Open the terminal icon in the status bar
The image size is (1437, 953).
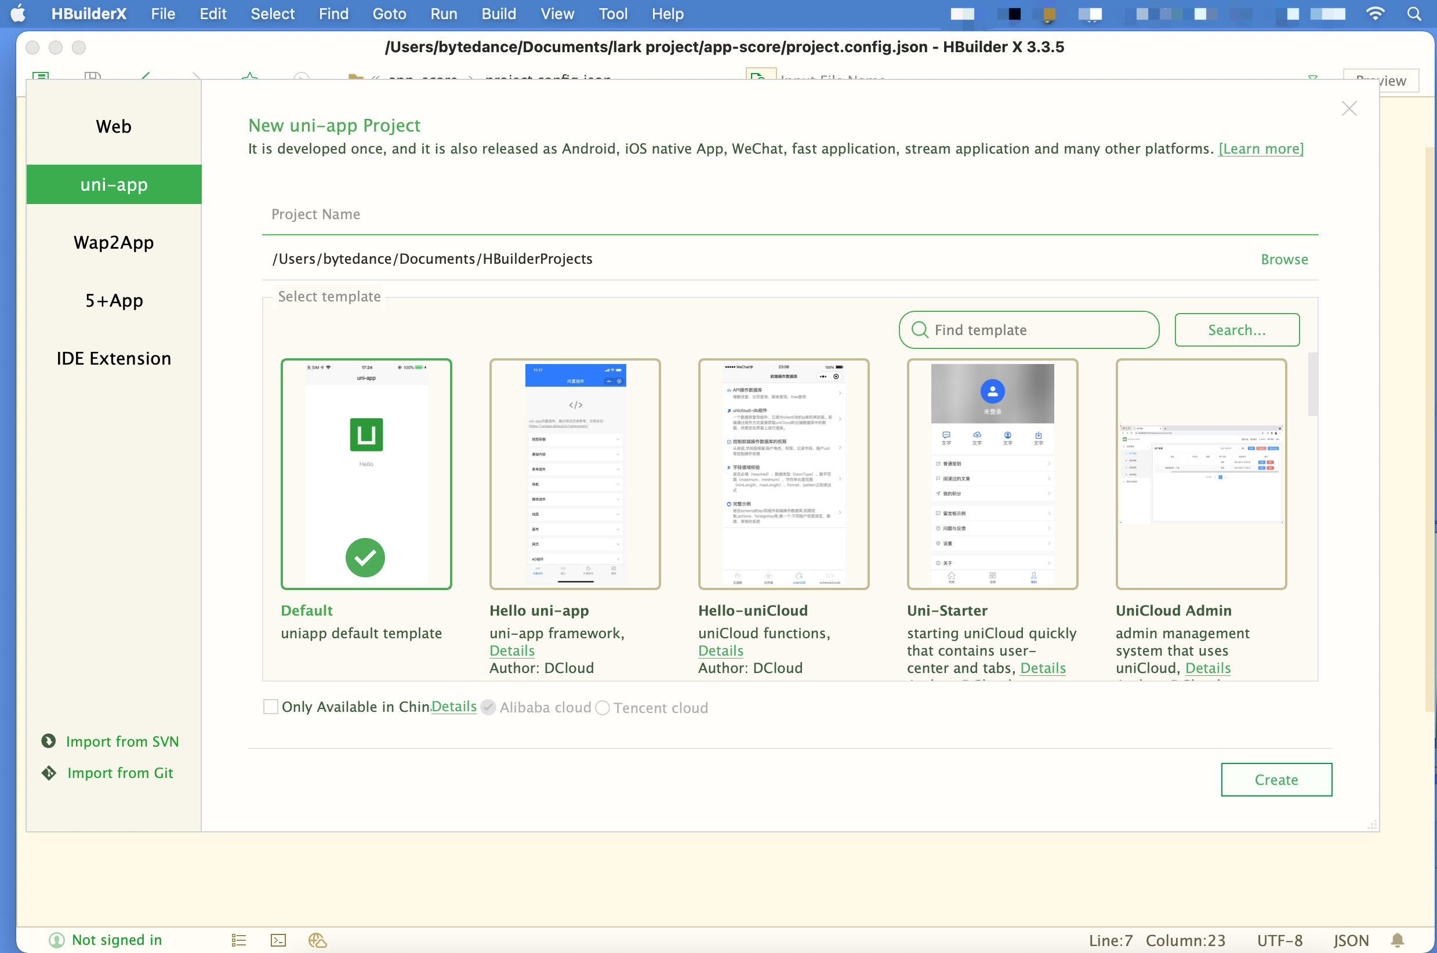(x=278, y=940)
